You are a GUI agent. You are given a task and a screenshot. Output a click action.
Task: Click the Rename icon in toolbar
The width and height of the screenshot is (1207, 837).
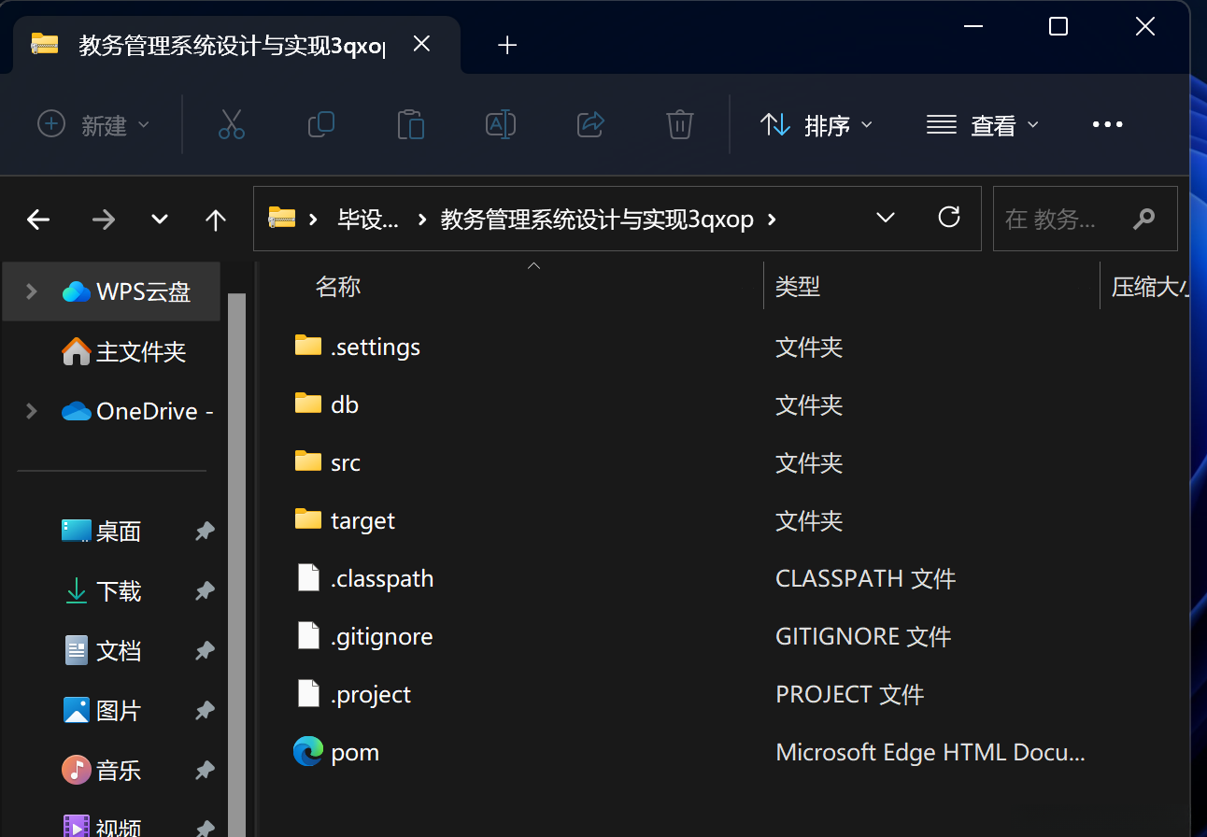501,124
